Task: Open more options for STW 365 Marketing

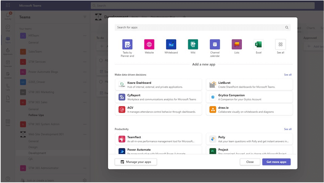Action: [x=85, y=92]
